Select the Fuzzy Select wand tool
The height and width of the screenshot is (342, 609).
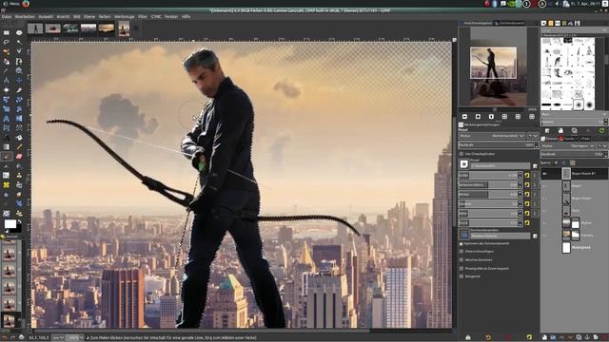pos(19,42)
